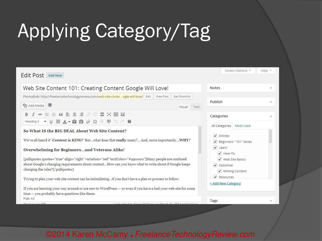Apply blockquote formatting
The width and height of the screenshot is (322, 241).
point(61,114)
